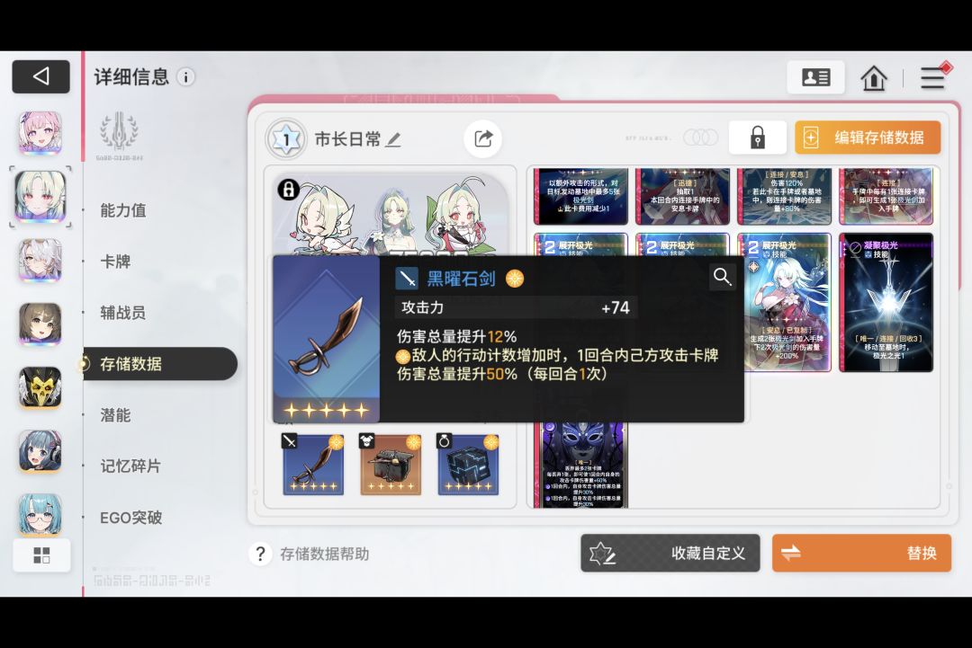972x648 pixels.
Task: Select the brown-haired character avatar
Action: pos(40,324)
